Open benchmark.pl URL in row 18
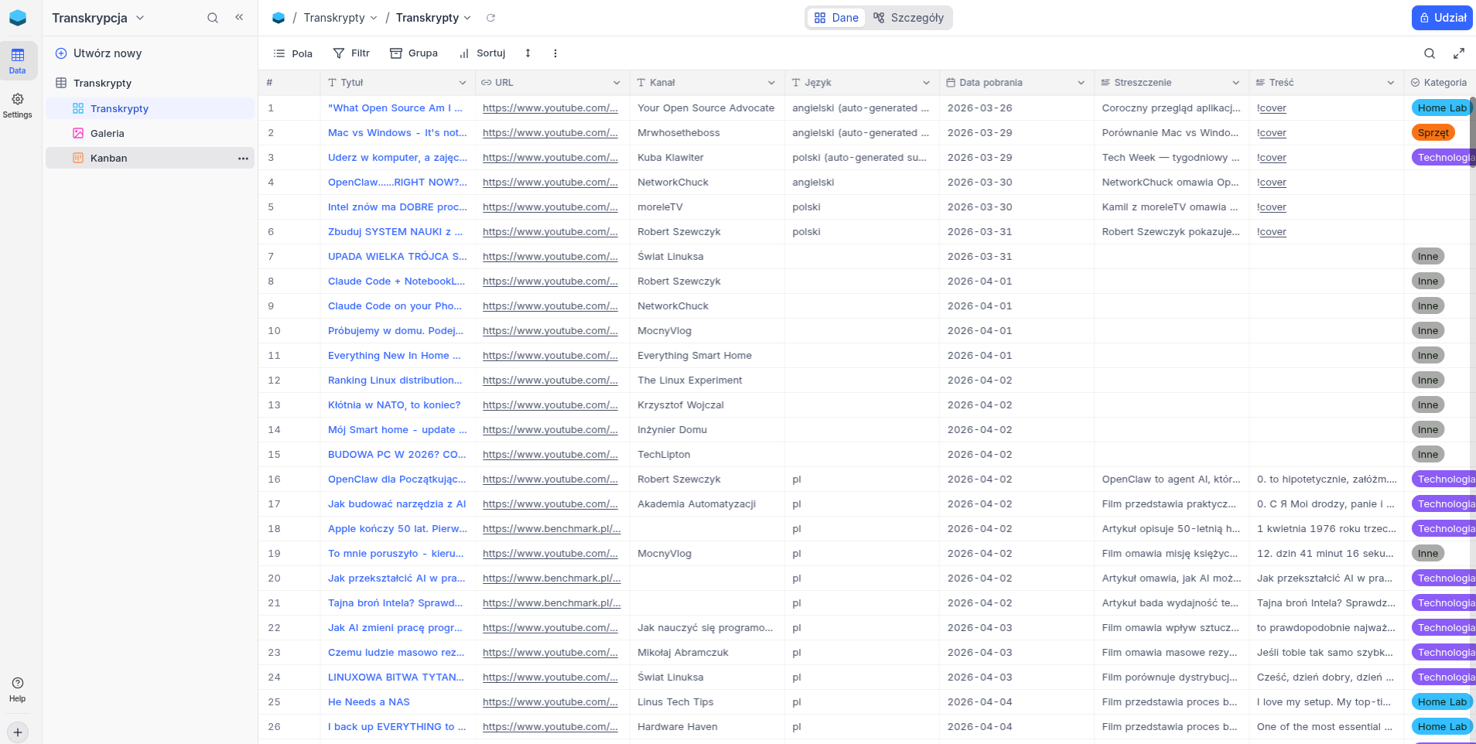This screenshot has width=1476, height=744. point(552,529)
